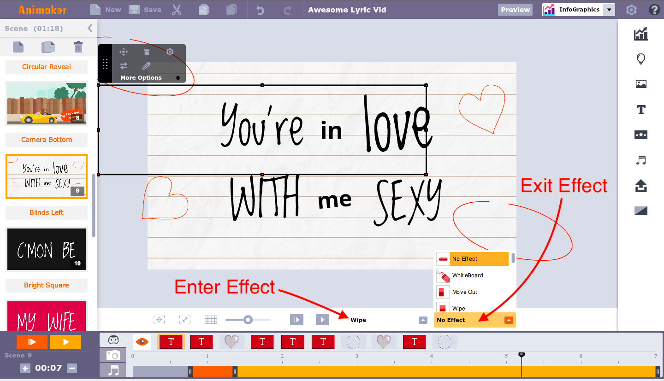
Task: Open scene 8 thumbnail with yellow car
Action: coord(47,104)
